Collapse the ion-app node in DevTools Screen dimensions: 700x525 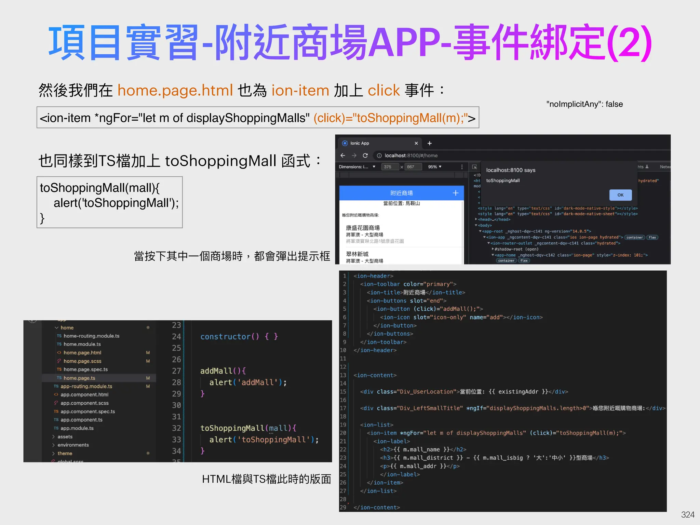point(484,237)
